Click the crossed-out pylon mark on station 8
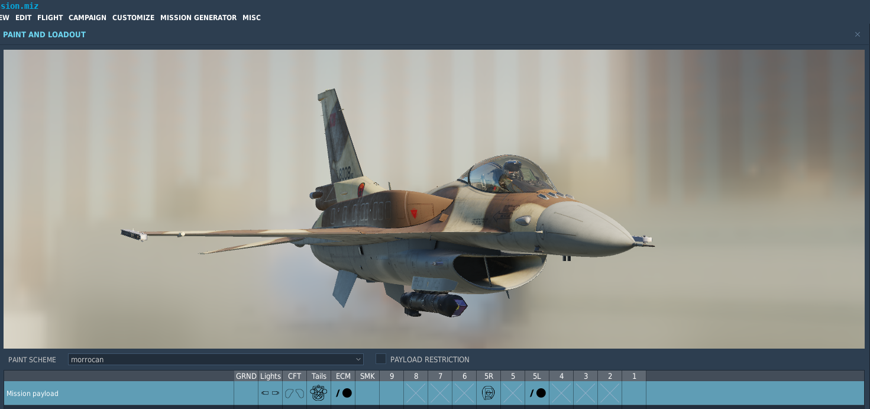The image size is (870, 409). click(415, 392)
